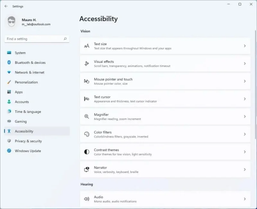The width and height of the screenshot is (257, 209).
Task: Click the Privacy shield icon
Action: tap(9, 141)
